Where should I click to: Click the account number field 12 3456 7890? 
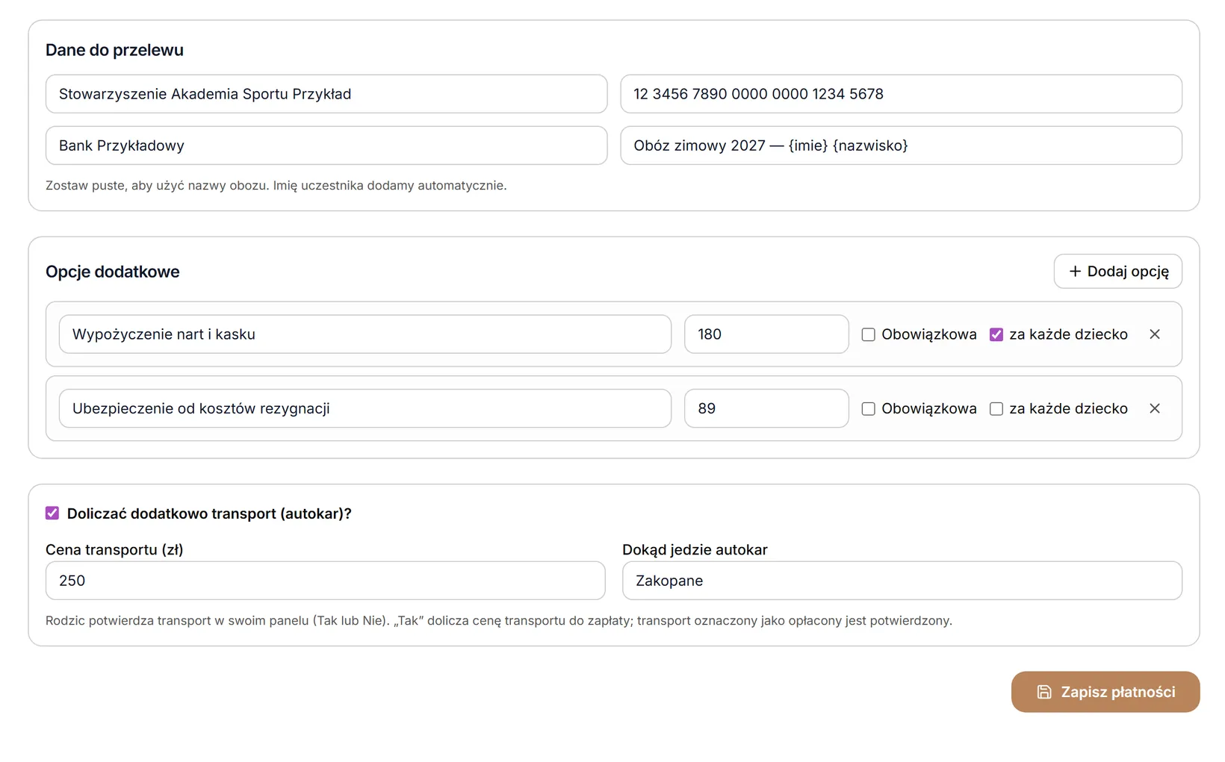point(901,94)
